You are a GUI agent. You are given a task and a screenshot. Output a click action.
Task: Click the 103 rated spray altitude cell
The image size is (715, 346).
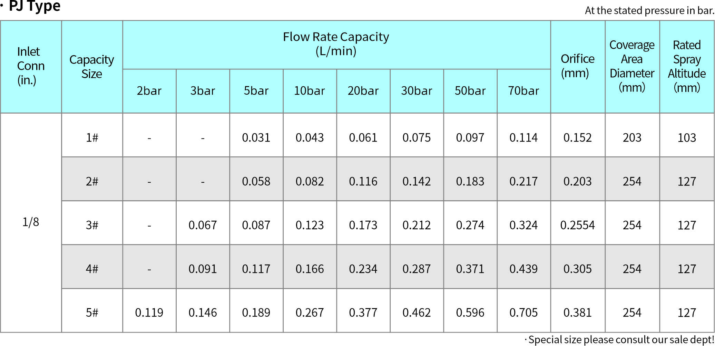687,138
